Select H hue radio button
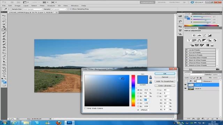The height and width of the screenshot is (125, 223). tap(138, 90)
